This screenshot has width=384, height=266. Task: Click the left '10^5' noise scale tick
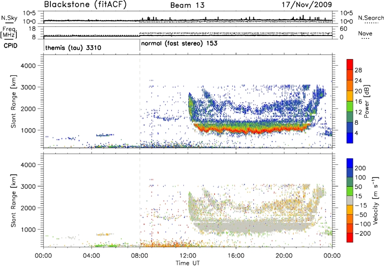point(29,13)
